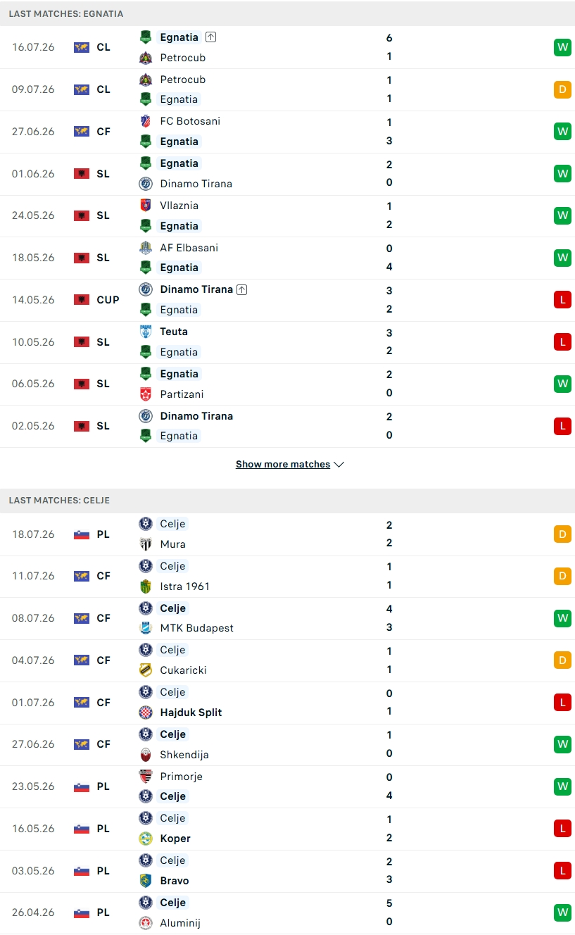
Task: Open the Celje vs Mura match row
Action: coord(287,534)
